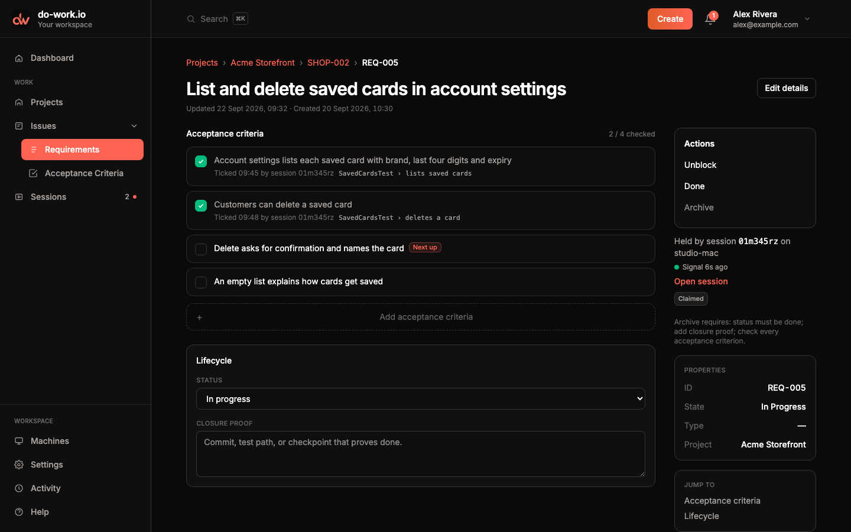
Task: Click the Create button
Action: (670, 19)
